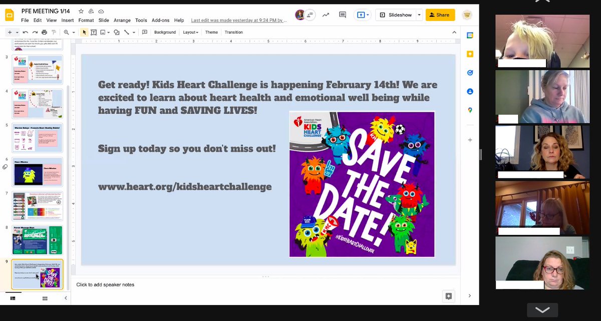Switch to filmstrip view
The image size is (601, 321).
point(14,298)
